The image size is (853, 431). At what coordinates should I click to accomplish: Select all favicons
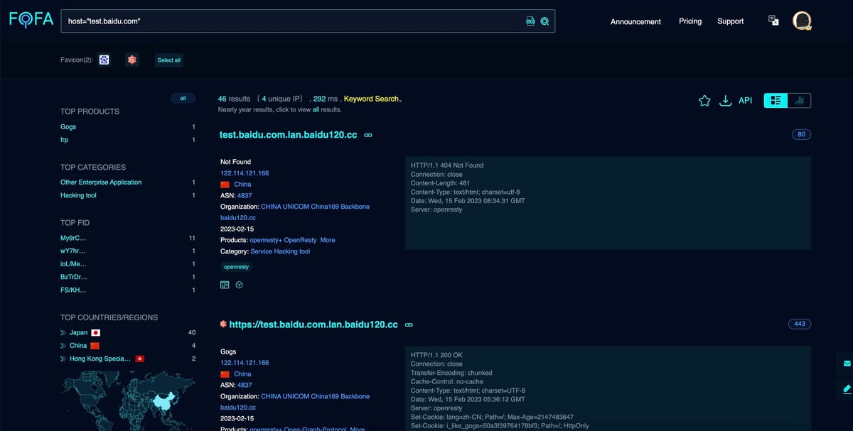pyautogui.click(x=168, y=60)
